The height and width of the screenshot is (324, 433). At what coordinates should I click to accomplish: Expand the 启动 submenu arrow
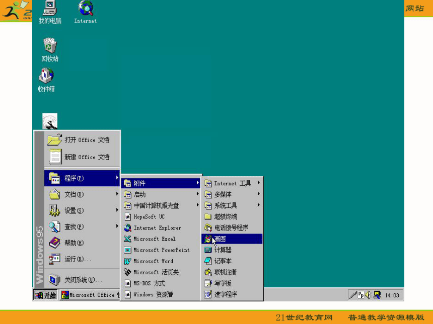click(197, 194)
